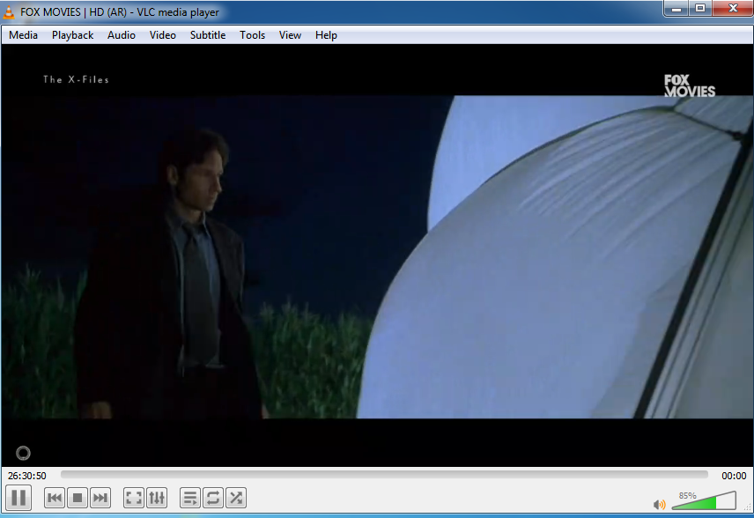Click the video display area with the man
This screenshot has width=754, height=518.
coord(377,255)
